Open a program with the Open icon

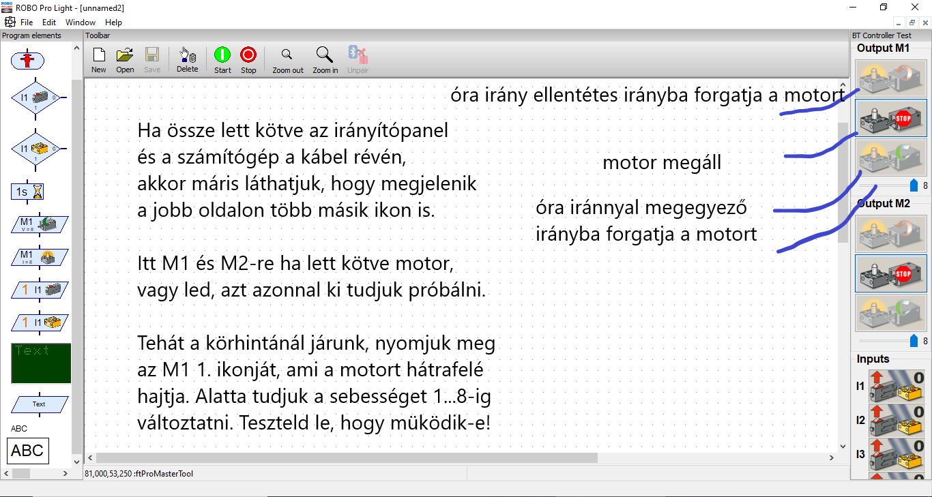click(x=125, y=60)
